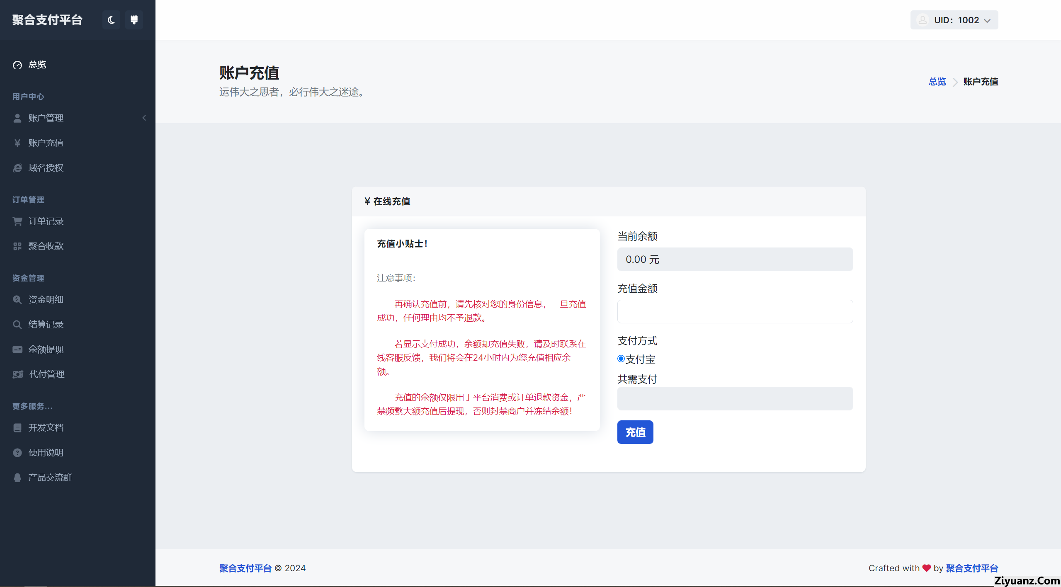Click the browser icon beside 域名授权
Screen dimensions: 1061x587
(17, 168)
